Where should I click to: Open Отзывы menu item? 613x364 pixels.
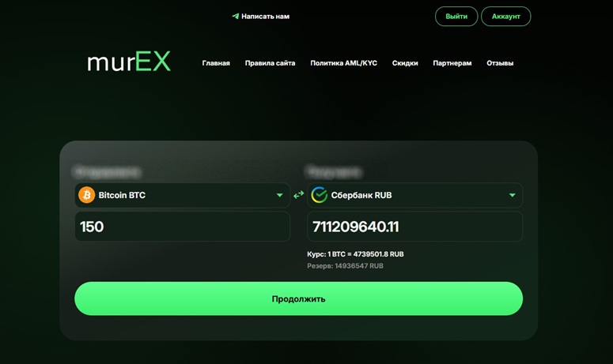pos(500,63)
